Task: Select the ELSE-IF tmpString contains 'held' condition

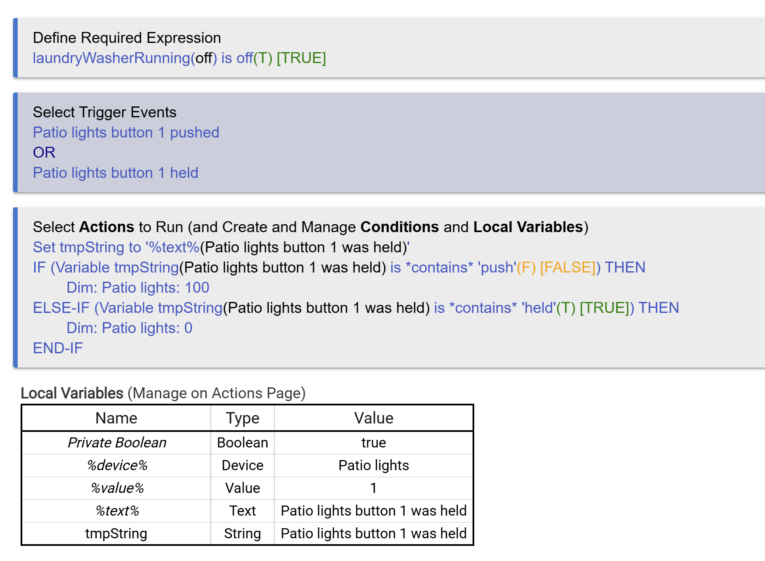Action: coord(356,308)
